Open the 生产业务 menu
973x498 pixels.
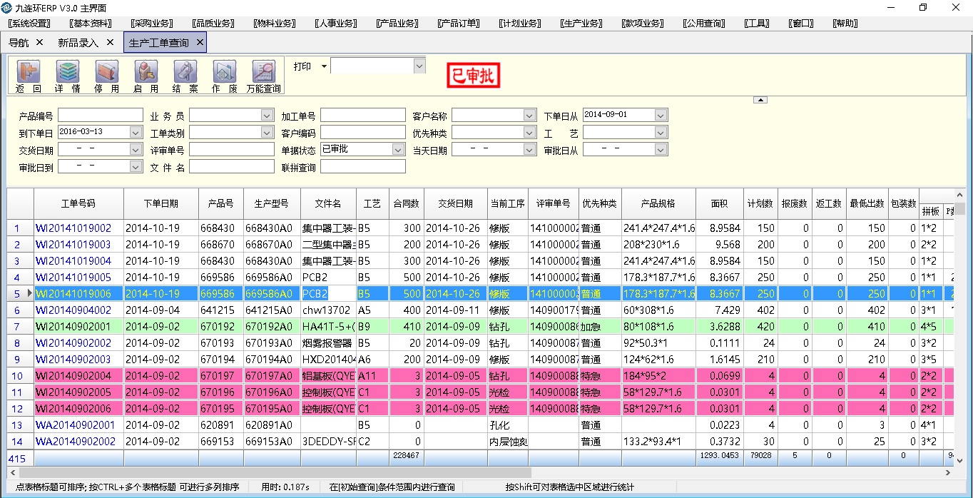tap(581, 24)
